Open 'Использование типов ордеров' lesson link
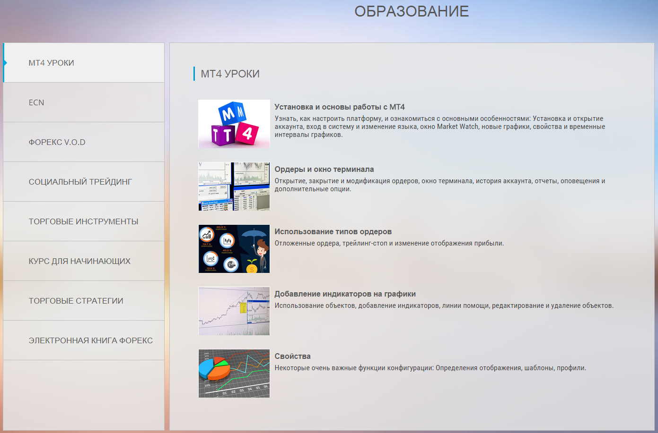 pyautogui.click(x=333, y=232)
